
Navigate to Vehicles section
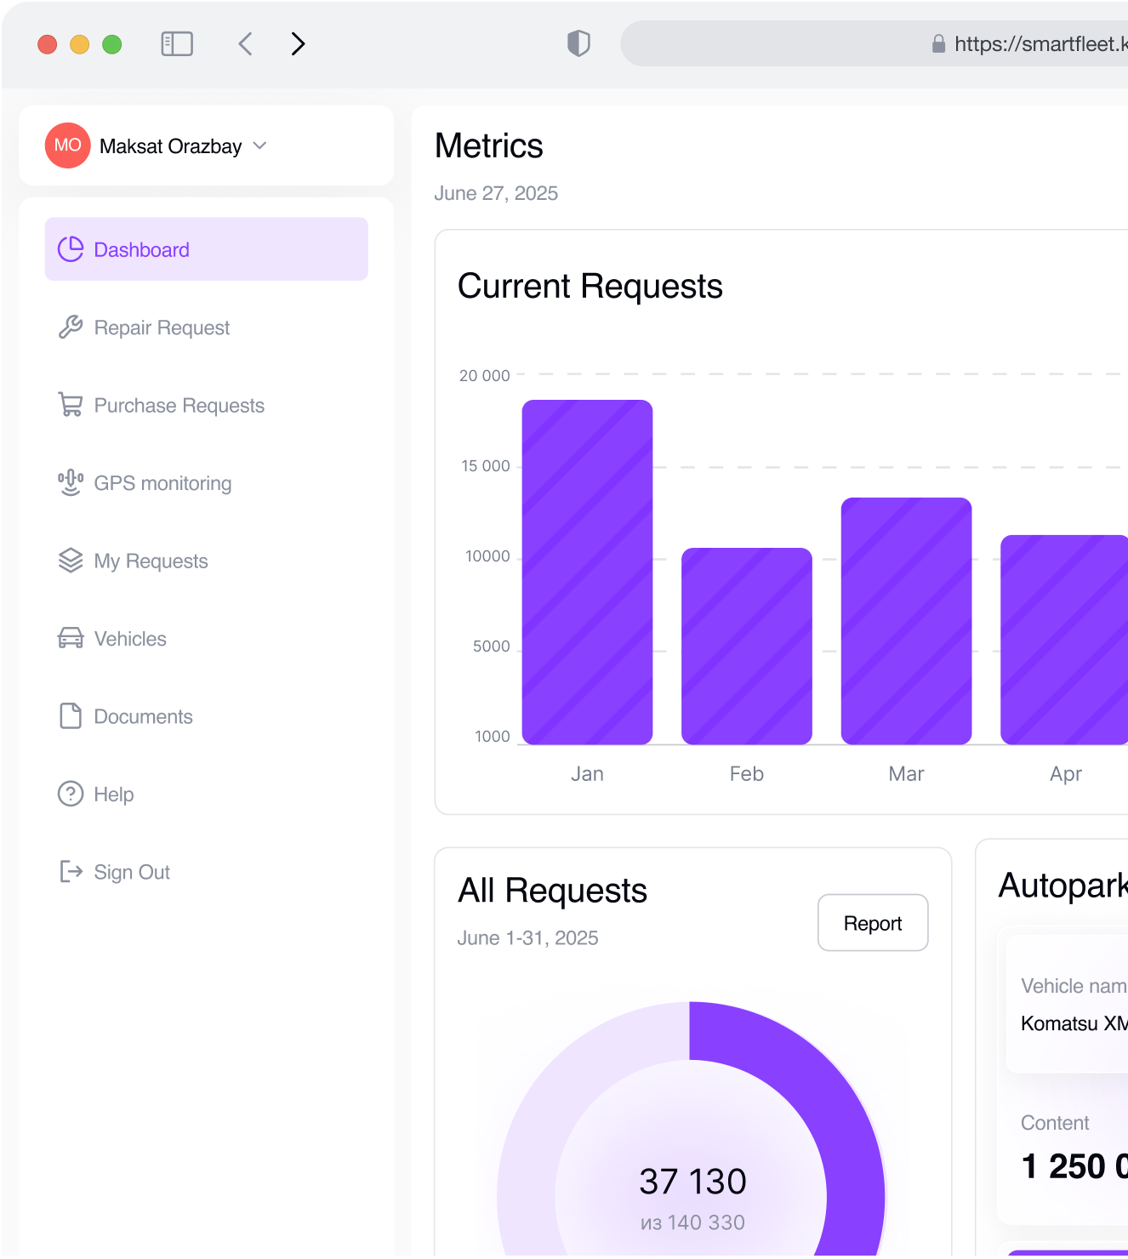(130, 638)
